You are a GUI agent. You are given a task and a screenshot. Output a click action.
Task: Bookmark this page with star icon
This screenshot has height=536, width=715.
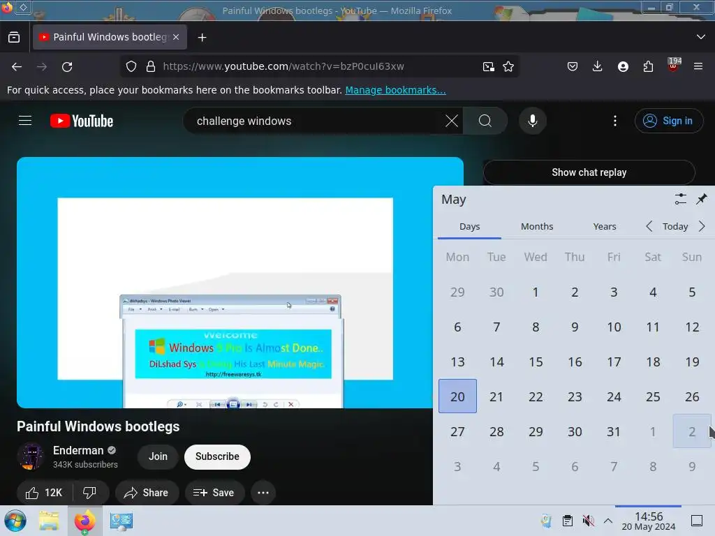(508, 67)
